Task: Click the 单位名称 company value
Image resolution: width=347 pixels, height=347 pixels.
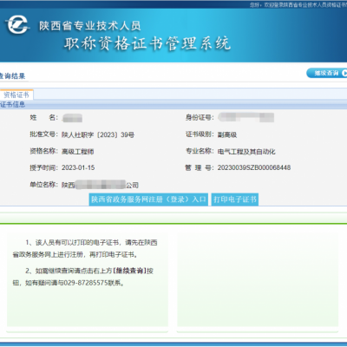Action: (100, 185)
